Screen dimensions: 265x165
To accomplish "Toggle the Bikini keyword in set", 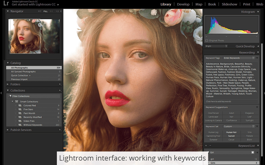I will (x=250, y=140).
